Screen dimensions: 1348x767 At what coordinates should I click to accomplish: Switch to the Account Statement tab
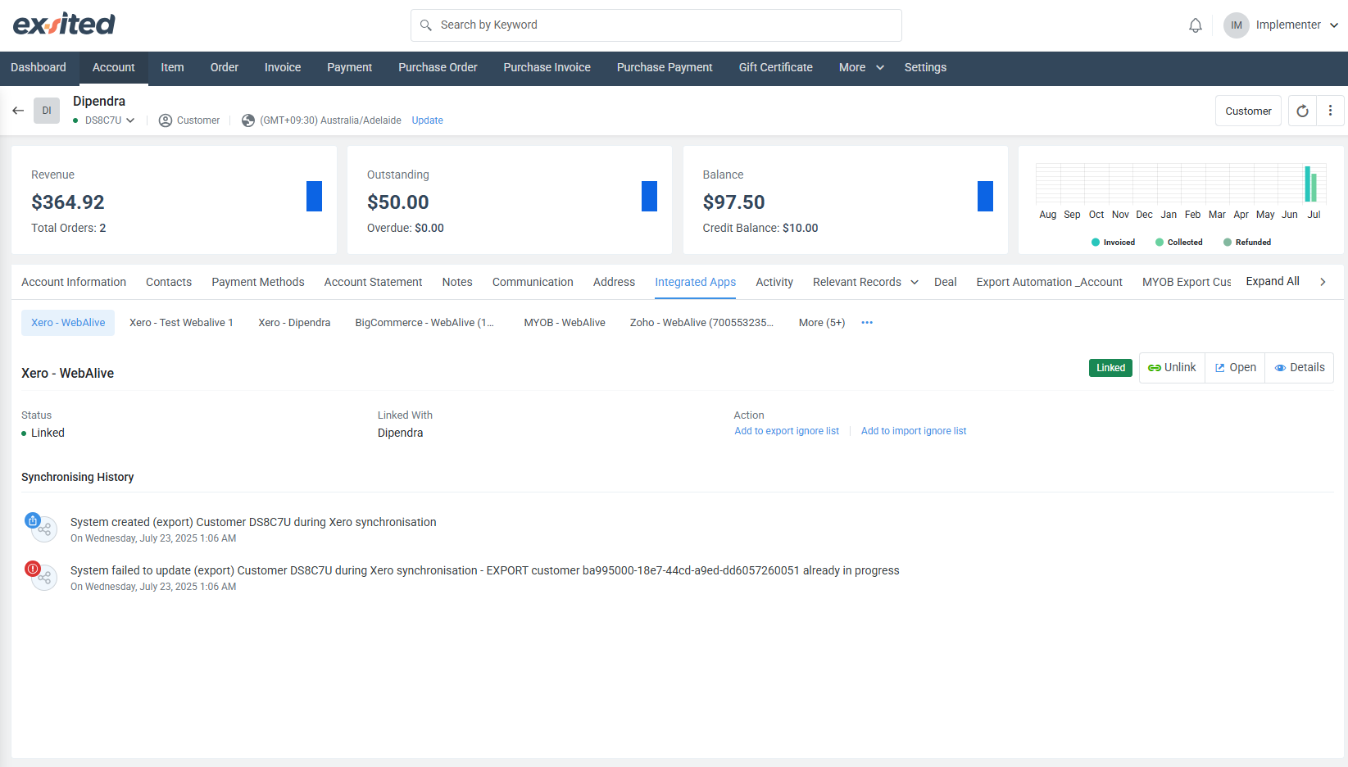coord(373,282)
